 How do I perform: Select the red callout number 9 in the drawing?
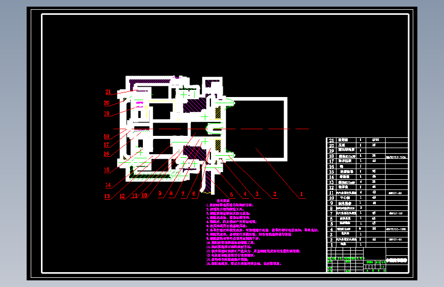tap(160, 194)
